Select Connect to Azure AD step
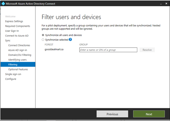Screen dimensions: 170x121 tap(17, 36)
